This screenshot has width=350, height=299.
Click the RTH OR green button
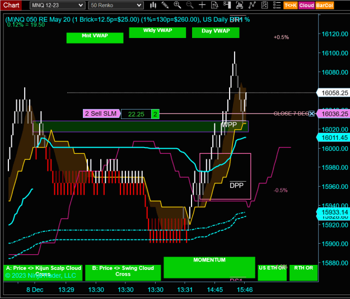point(304,273)
